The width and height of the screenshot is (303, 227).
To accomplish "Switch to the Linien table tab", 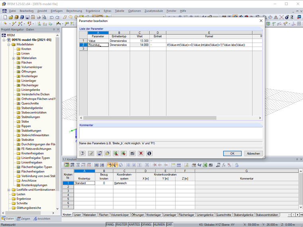I will click(77, 215).
